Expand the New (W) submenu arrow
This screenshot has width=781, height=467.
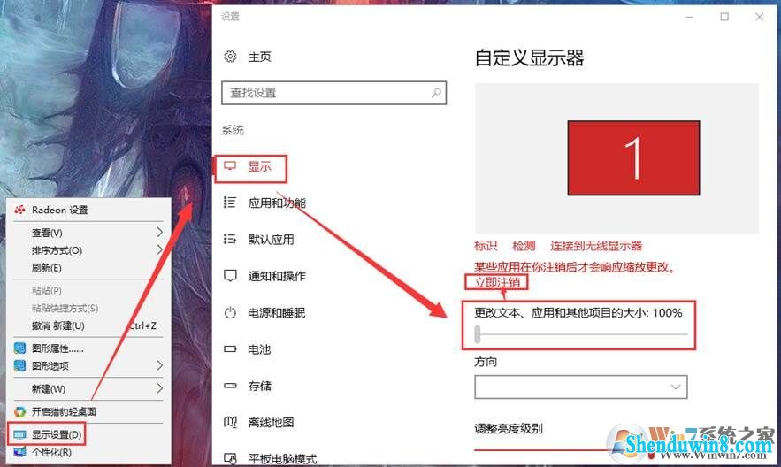pos(159,387)
